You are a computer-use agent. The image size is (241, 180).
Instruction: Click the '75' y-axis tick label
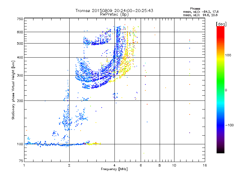coord(21,161)
